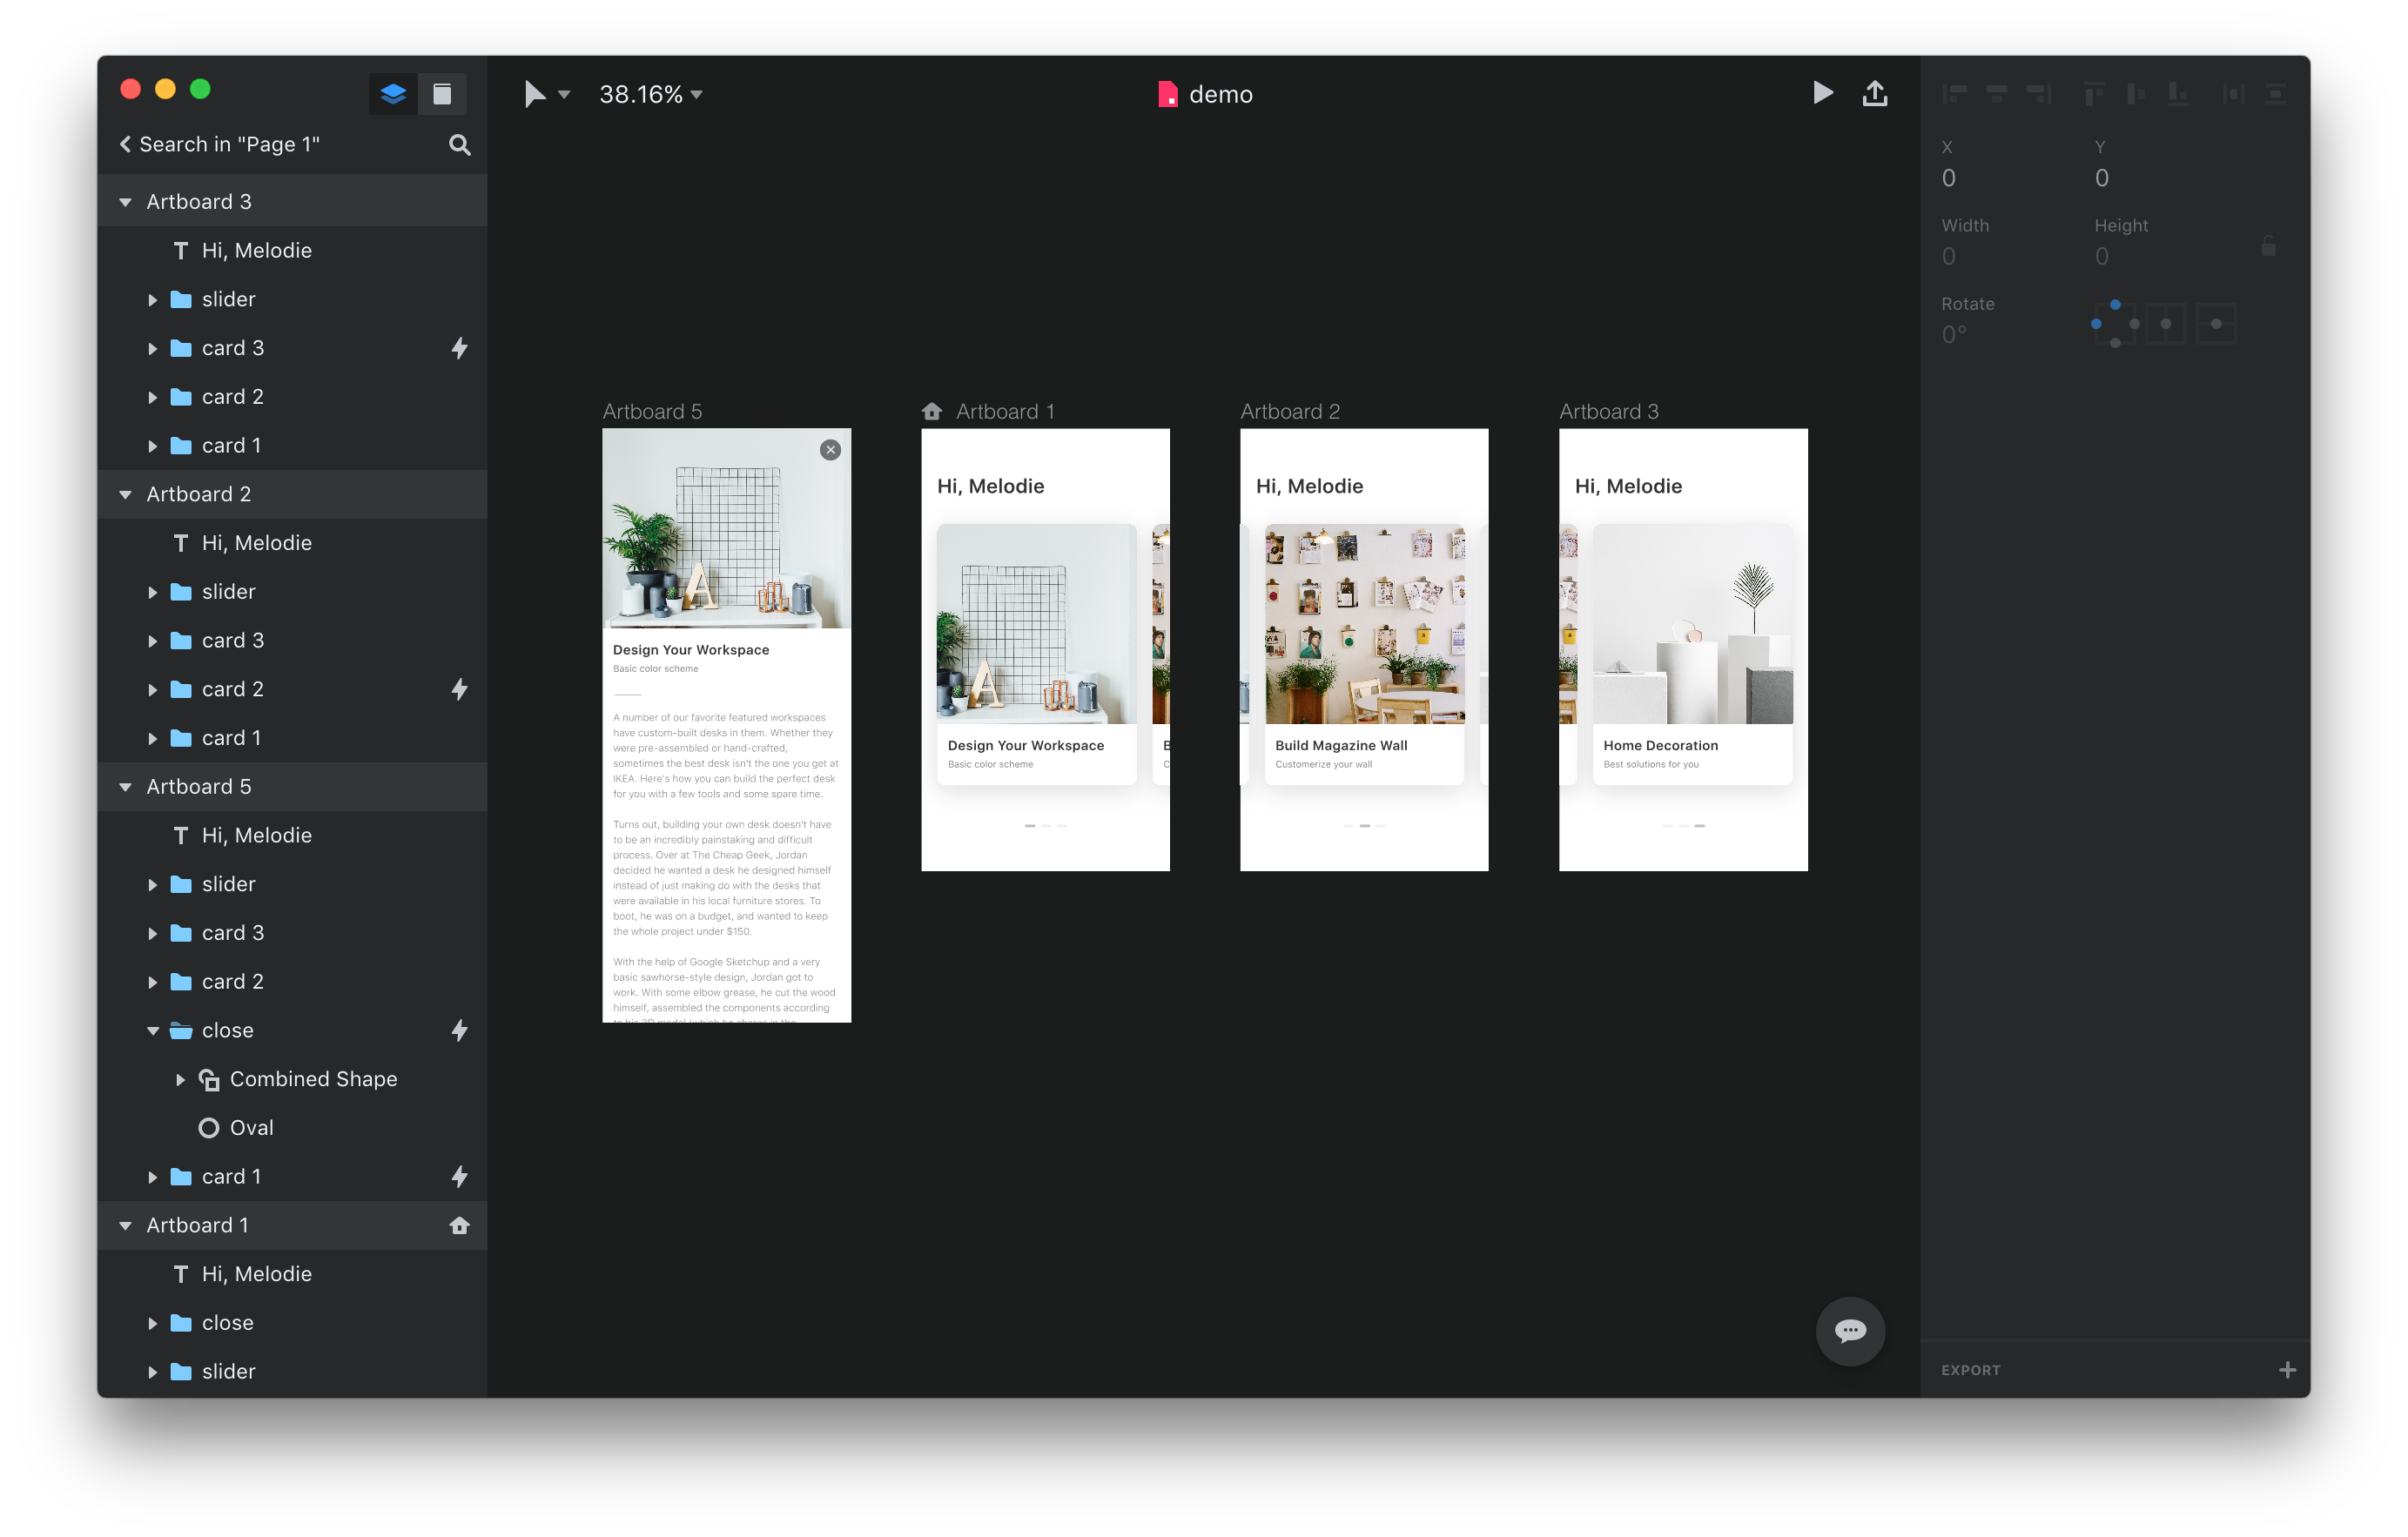Viewport: 2408px width, 1537px height.
Task: Switch to the Components view in sidebar header
Action: coord(443,93)
